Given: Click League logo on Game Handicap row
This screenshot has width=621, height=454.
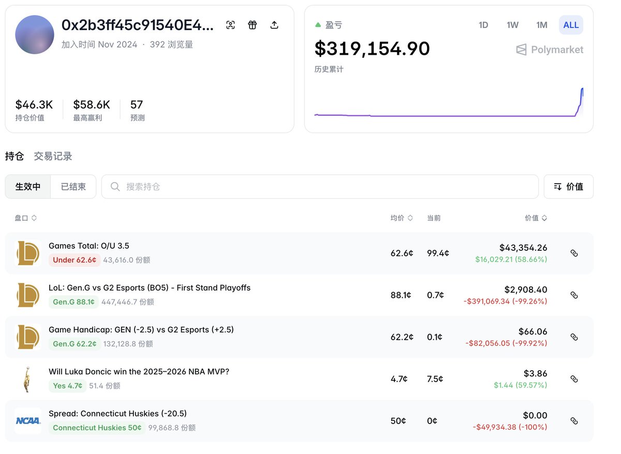Looking at the screenshot, I should [28, 337].
